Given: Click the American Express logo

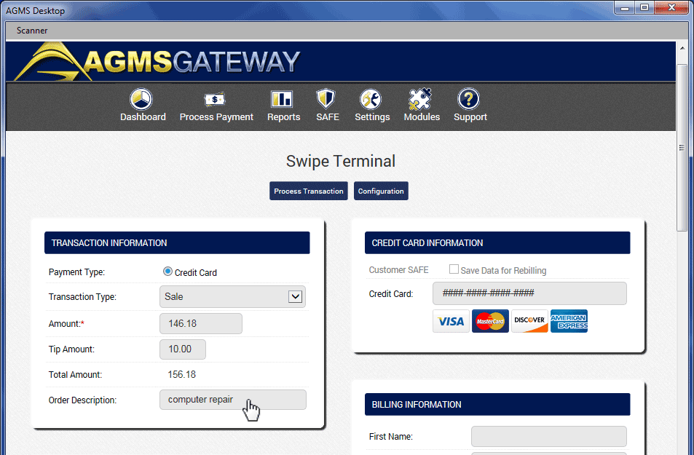Looking at the screenshot, I should click(569, 321).
